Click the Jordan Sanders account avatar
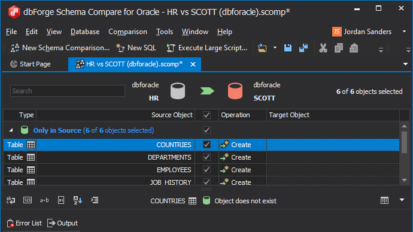The height and width of the screenshot is (232, 413). pyautogui.click(x=336, y=32)
